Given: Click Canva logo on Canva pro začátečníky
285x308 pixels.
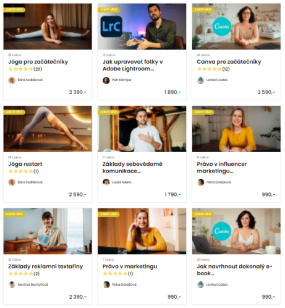Looking at the screenshot, I should tap(221, 27).
